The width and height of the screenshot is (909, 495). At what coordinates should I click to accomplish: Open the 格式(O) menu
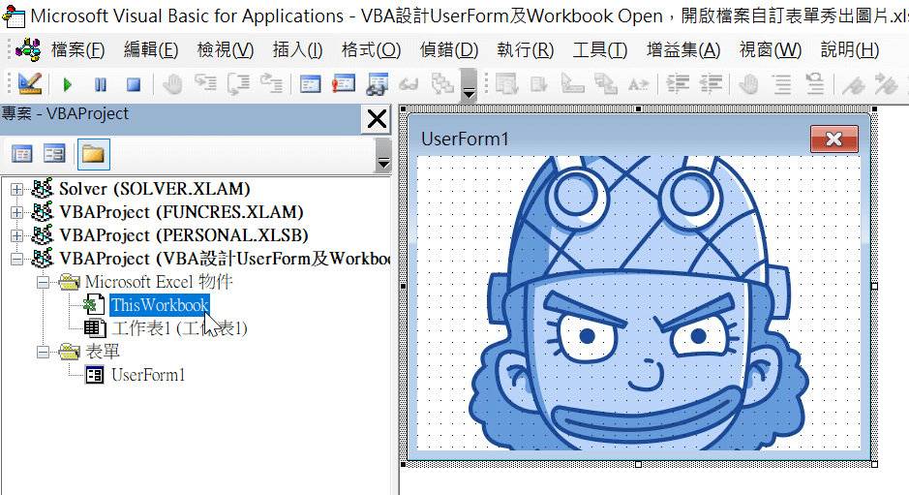[371, 50]
